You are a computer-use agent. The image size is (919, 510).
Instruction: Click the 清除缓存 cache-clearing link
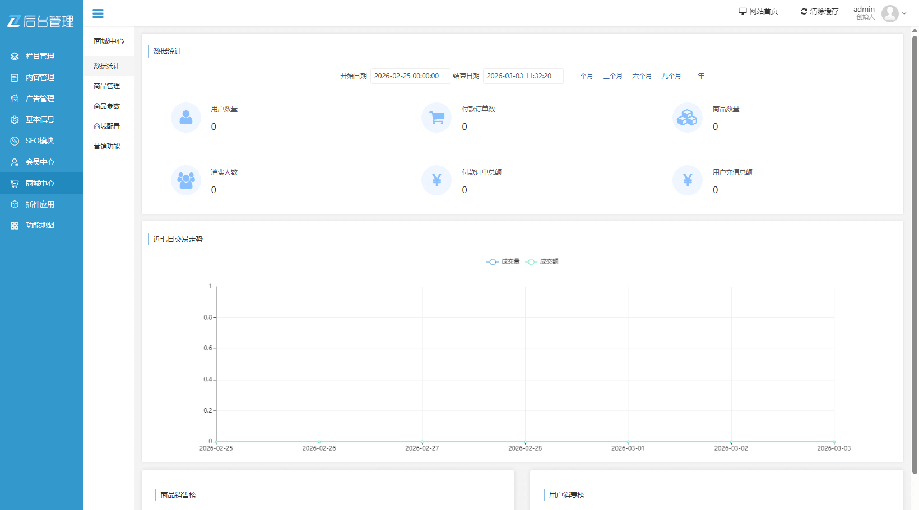click(819, 11)
